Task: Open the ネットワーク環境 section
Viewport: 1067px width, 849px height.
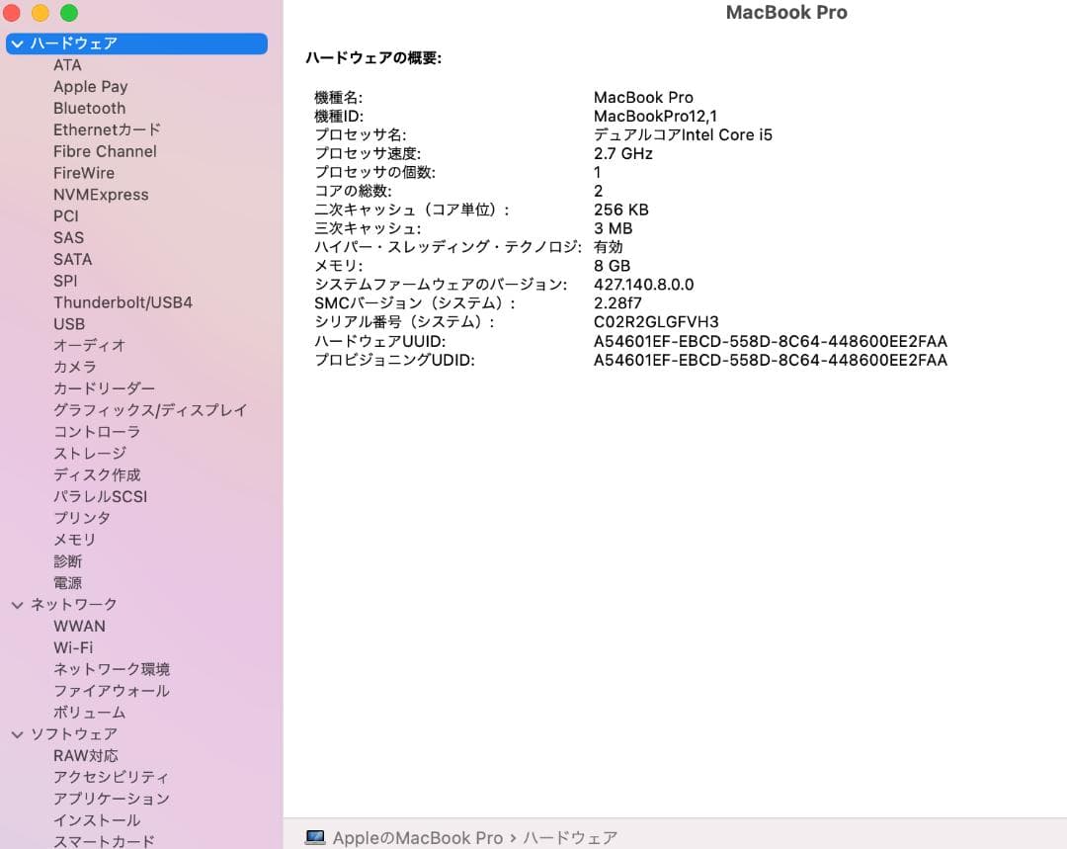Action: click(x=112, y=669)
